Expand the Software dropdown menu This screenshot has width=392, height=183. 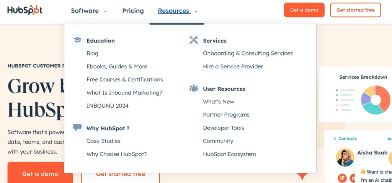click(89, 11)
